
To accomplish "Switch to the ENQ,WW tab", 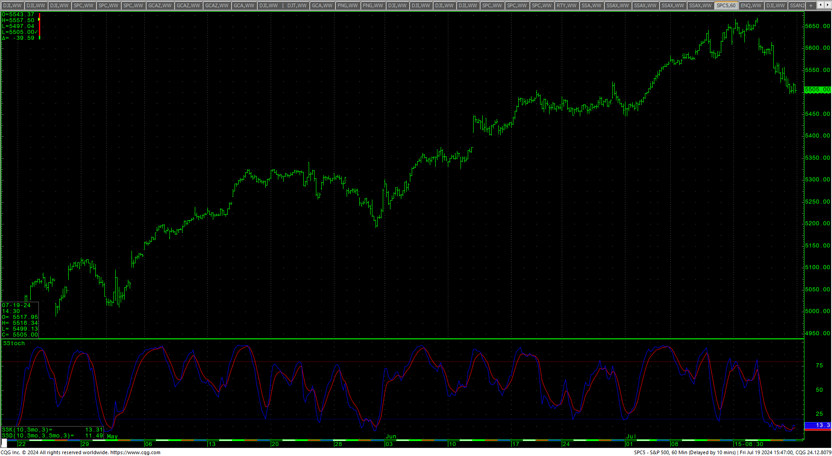I will (751, 5).
